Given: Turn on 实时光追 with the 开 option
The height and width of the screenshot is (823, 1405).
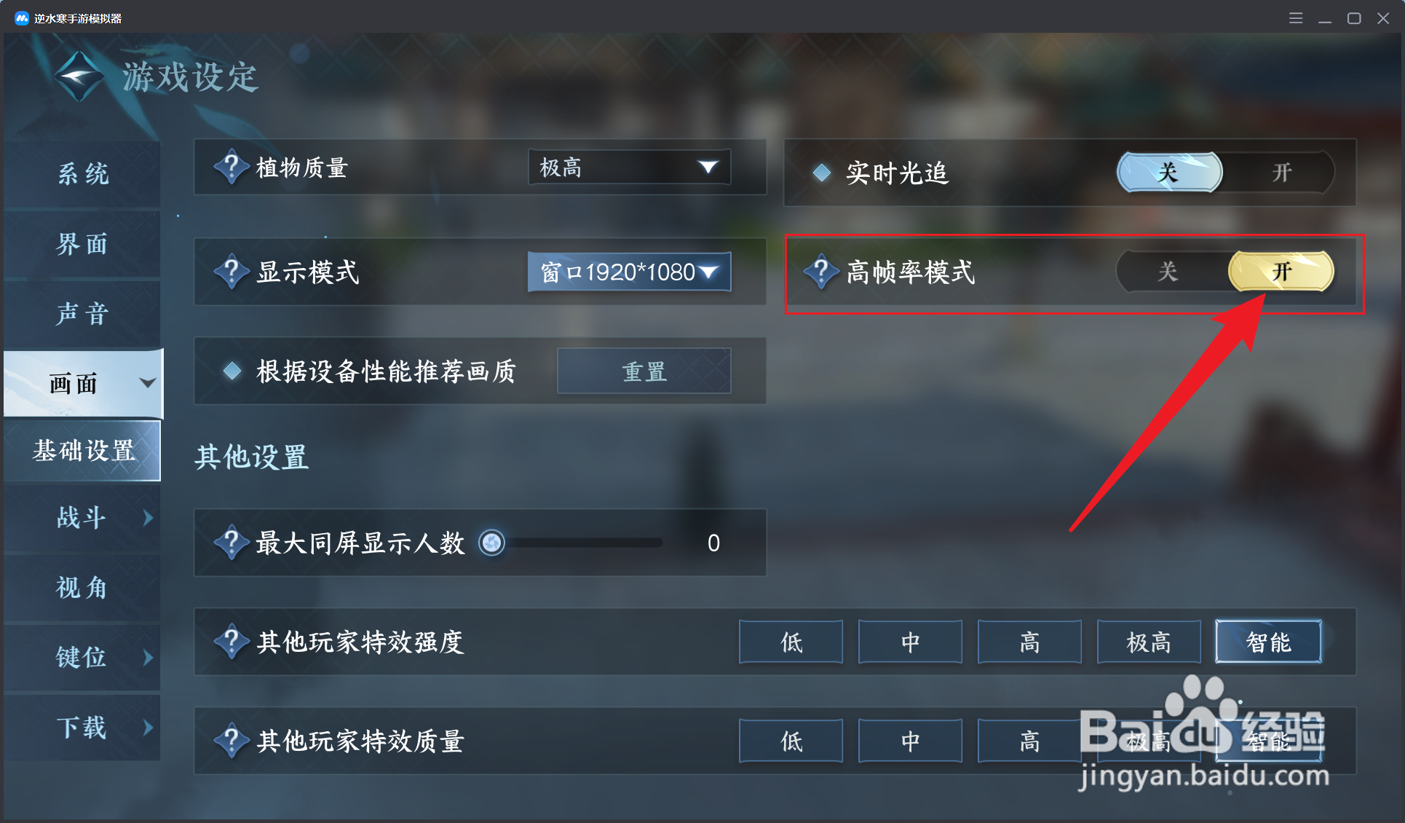Looking at the screenshot, I should pos(1281,173).
